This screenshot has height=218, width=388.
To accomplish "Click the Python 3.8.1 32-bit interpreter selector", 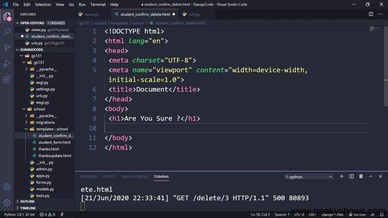I will tap(19, 214).
